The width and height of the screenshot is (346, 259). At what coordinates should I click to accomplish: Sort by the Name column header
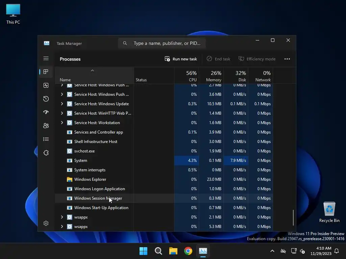[94, 76]
